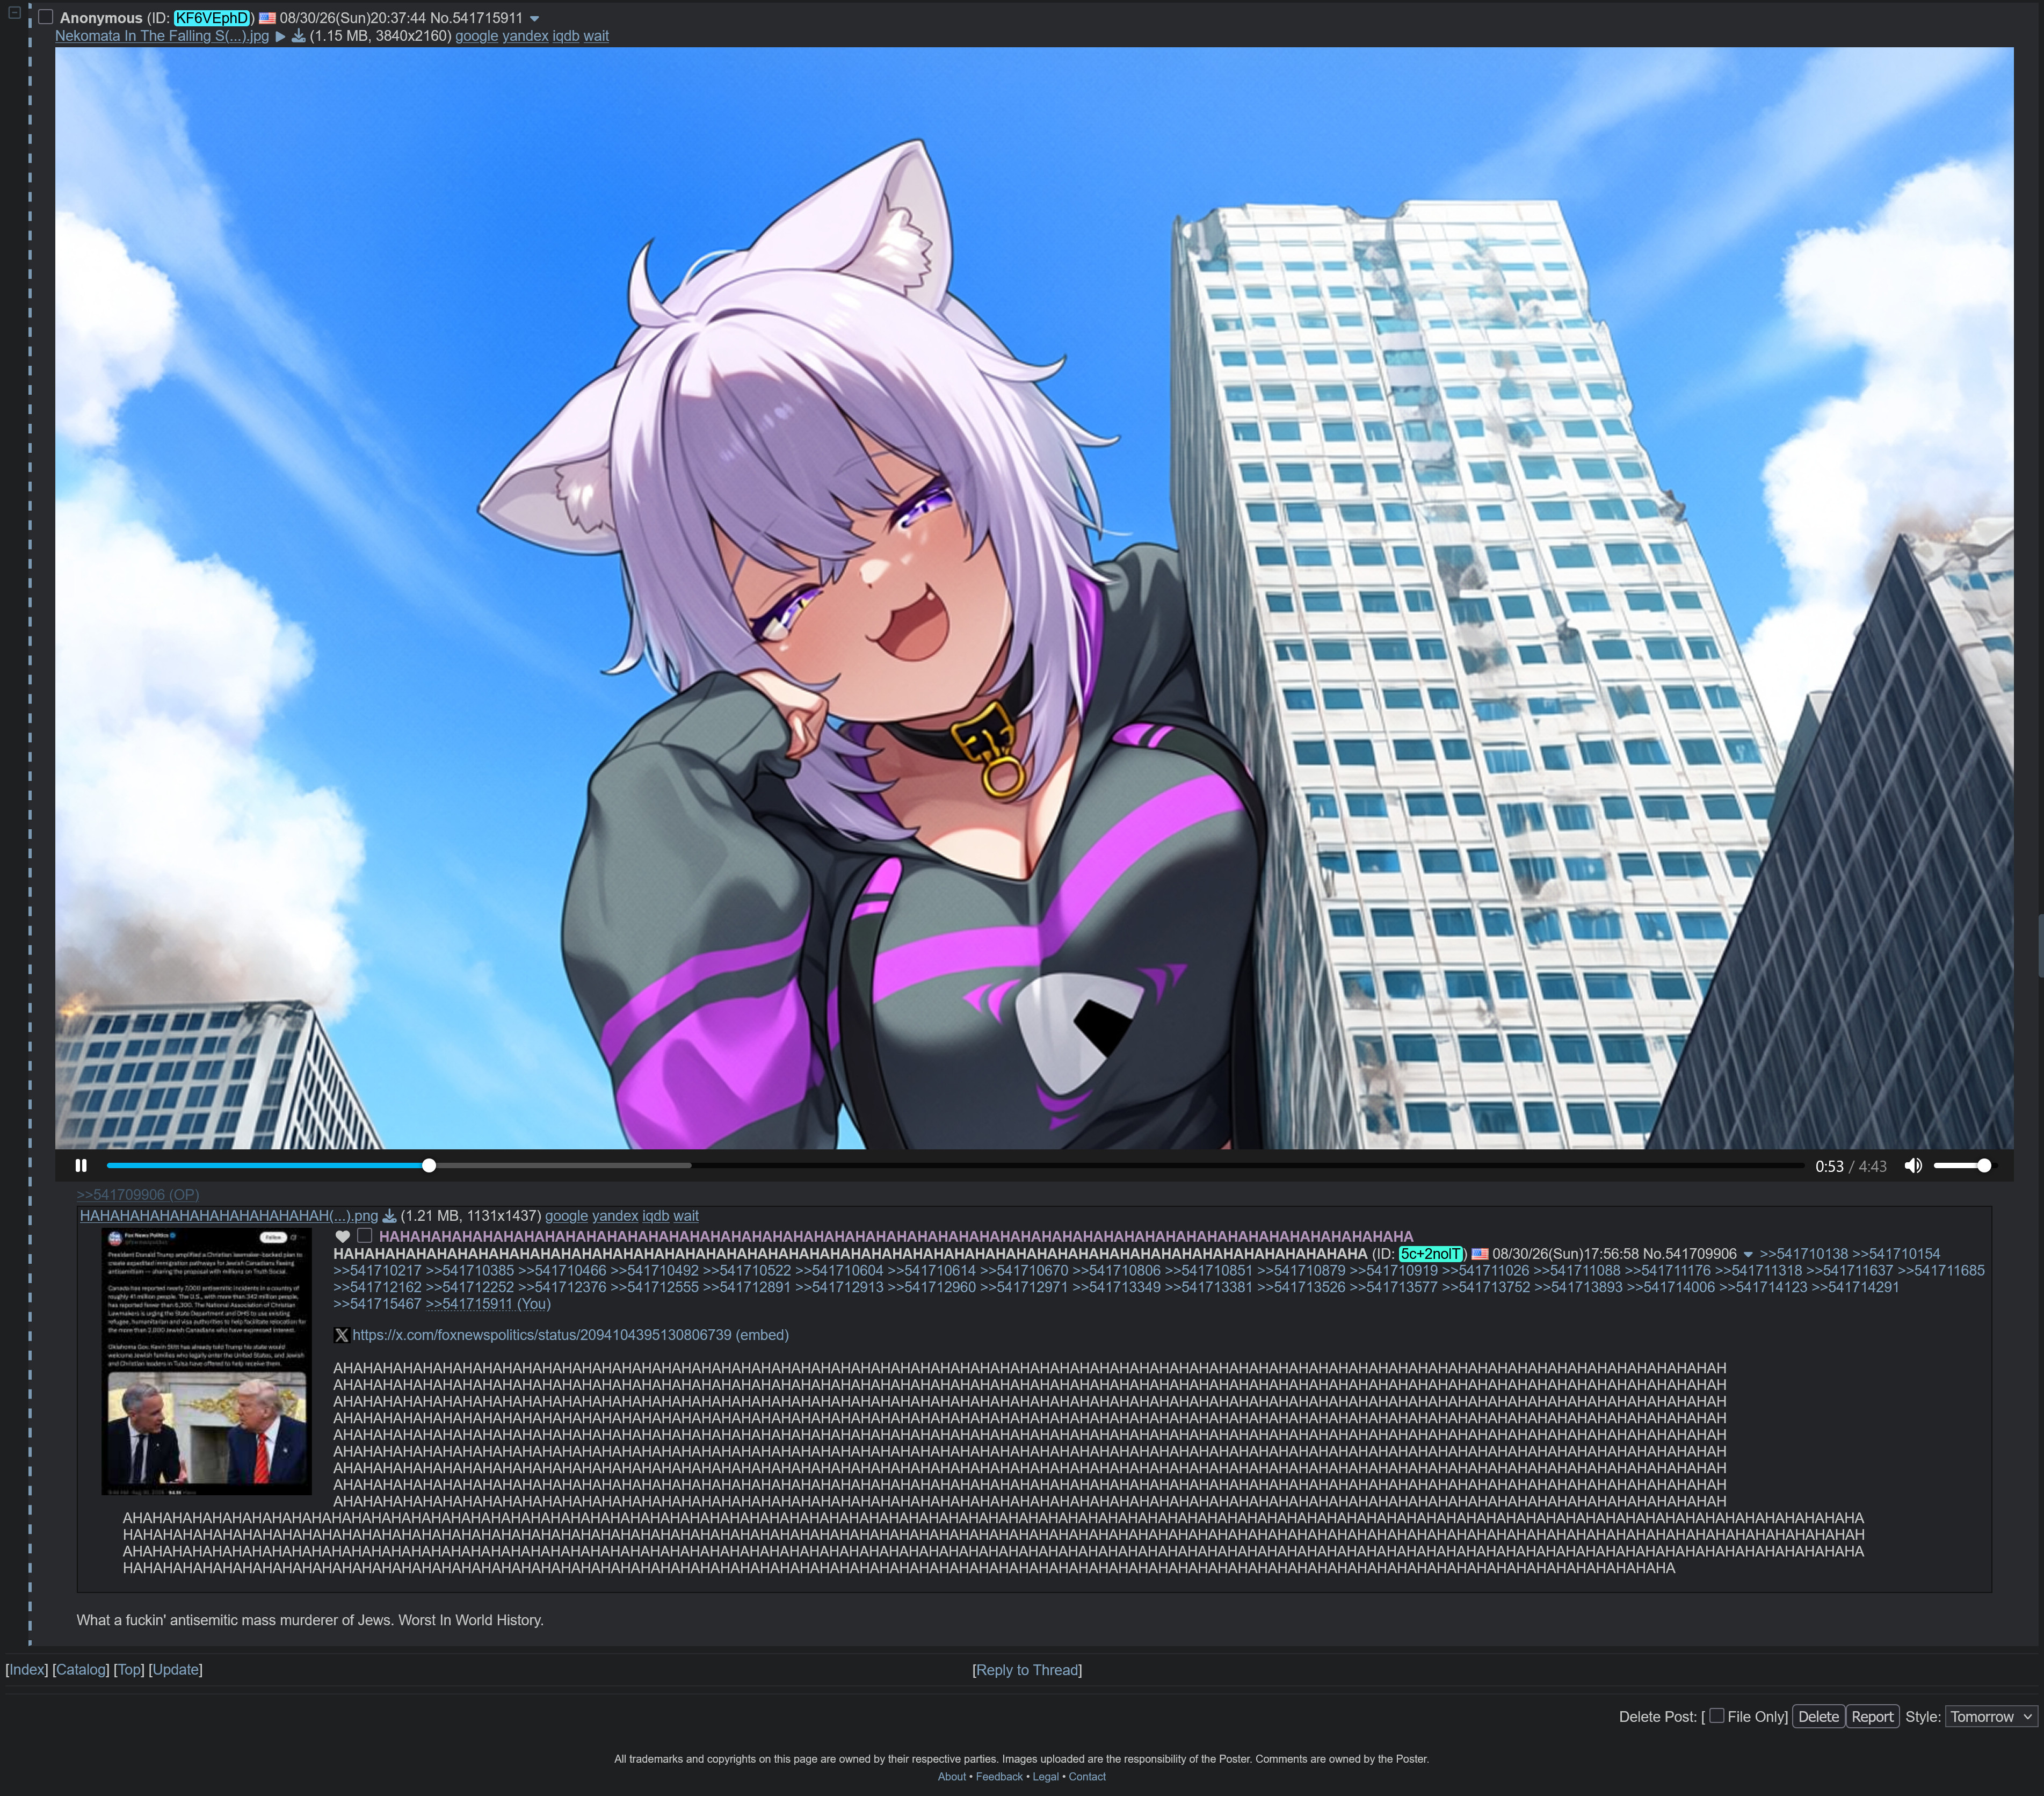Mute audio with the speaker icon
The height and width of the screenshot is (1796, 2044).
pos(1913,1166)
